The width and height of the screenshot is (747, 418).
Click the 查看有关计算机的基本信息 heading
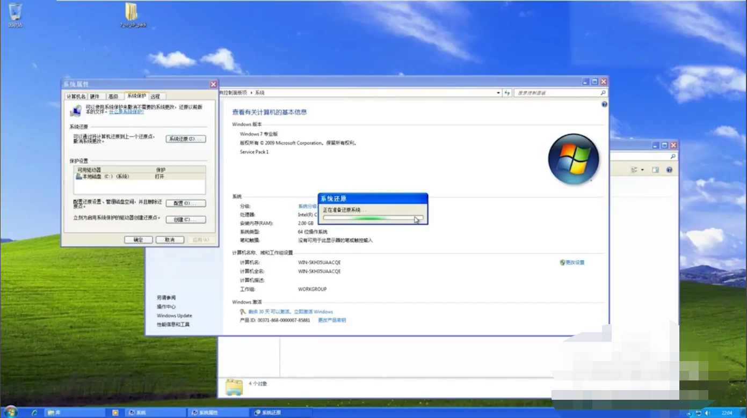(270, 112)
